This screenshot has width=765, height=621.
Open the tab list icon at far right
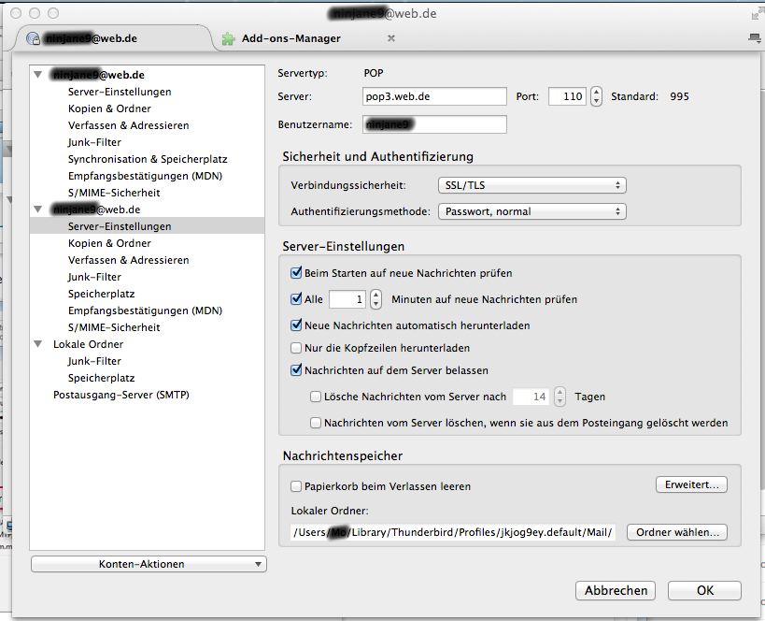click(x=755, y=37)
